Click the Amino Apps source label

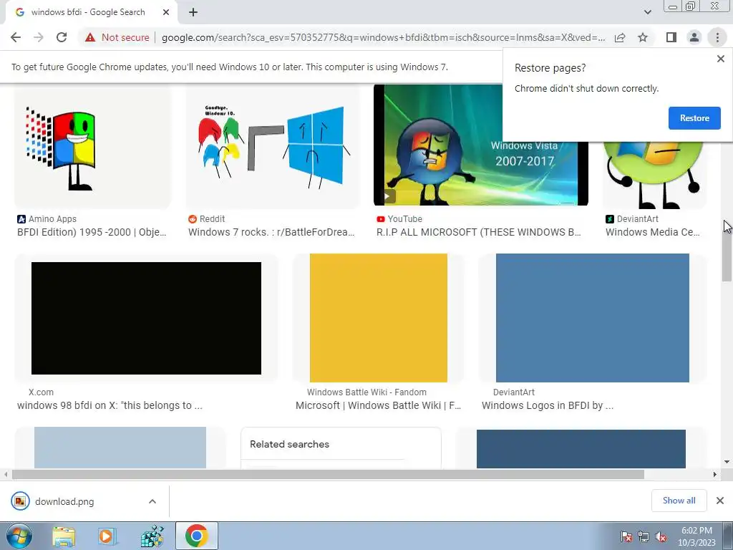click(x=47, y=219)
